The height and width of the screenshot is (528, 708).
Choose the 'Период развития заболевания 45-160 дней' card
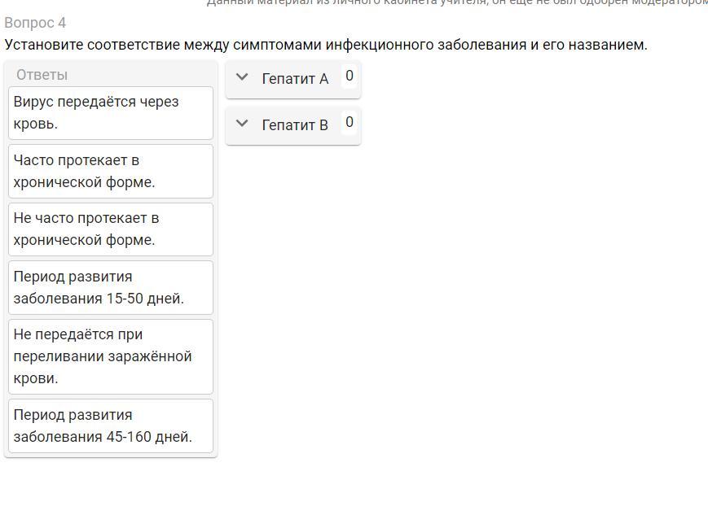(111, 425)
